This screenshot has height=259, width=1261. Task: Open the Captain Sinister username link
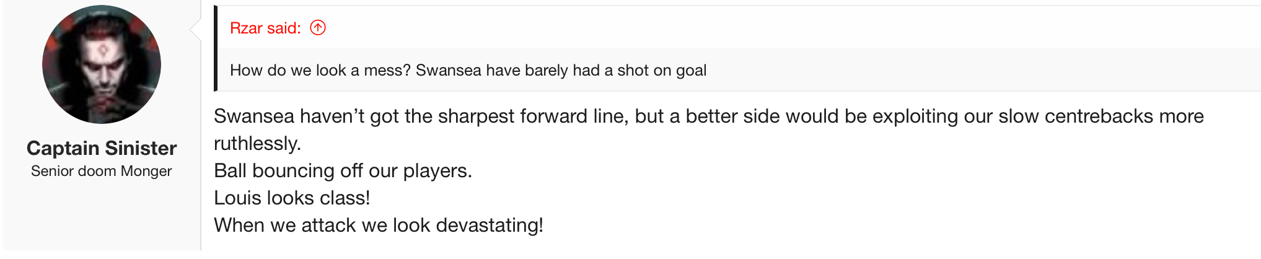point(102,148)
